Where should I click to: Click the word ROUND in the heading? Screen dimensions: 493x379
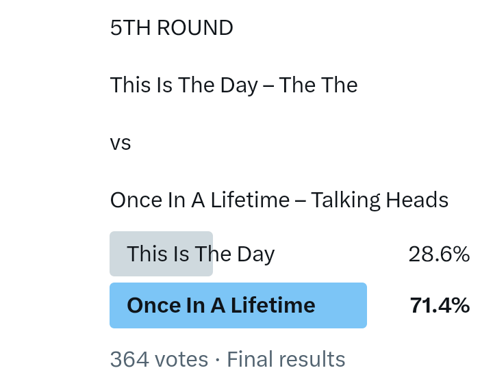[x=195, y=28]
